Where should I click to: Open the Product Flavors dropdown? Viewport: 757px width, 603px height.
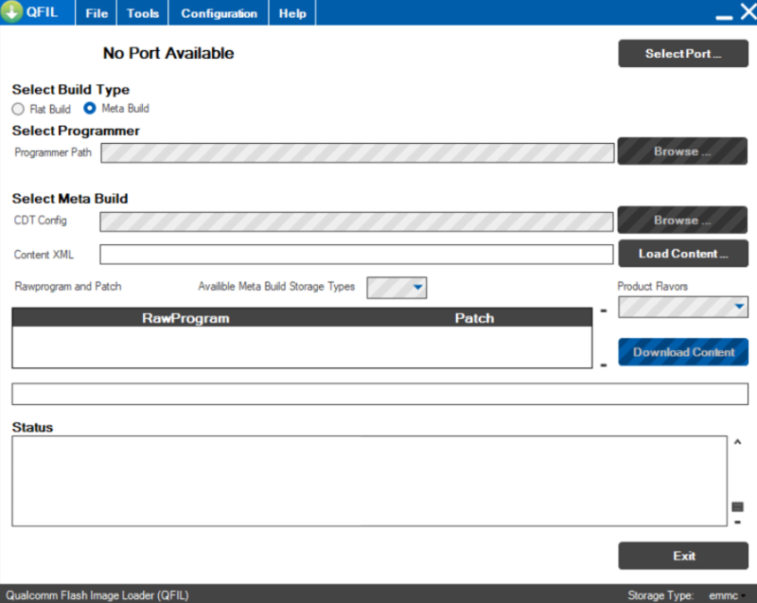(x=683, y=307)
